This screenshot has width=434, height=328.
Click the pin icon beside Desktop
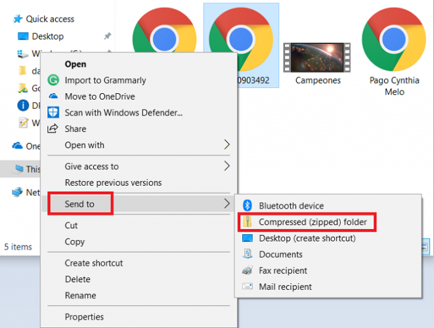tap(108, 36)
